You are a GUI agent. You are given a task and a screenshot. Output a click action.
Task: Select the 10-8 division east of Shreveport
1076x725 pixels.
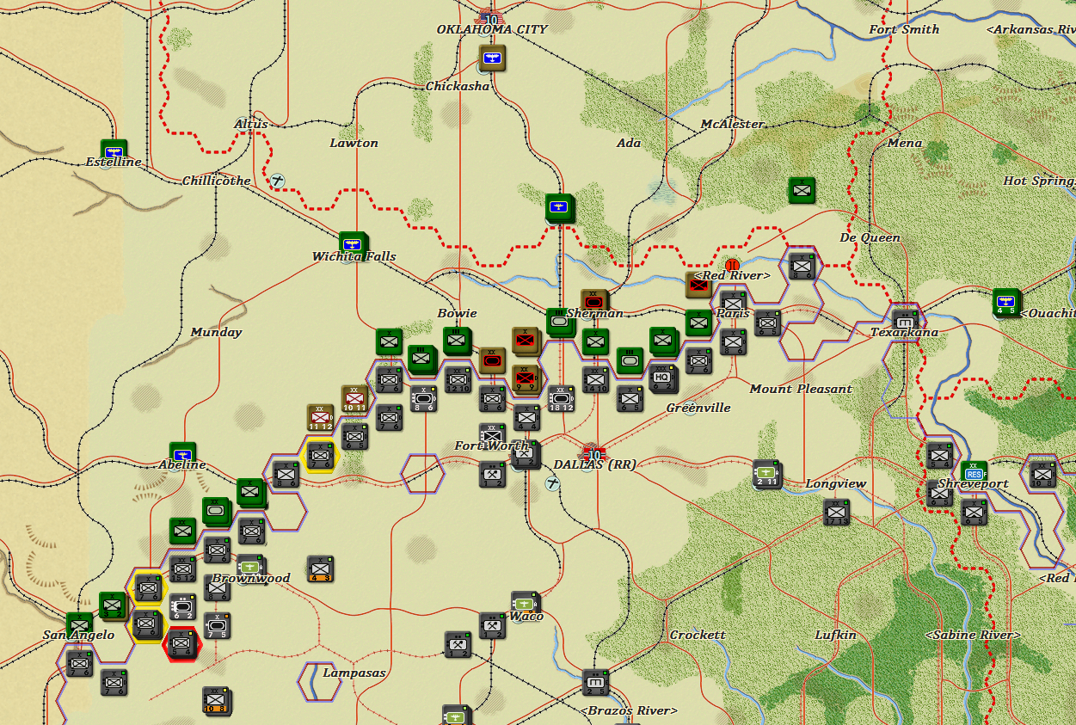click(x=1042, y=474)
